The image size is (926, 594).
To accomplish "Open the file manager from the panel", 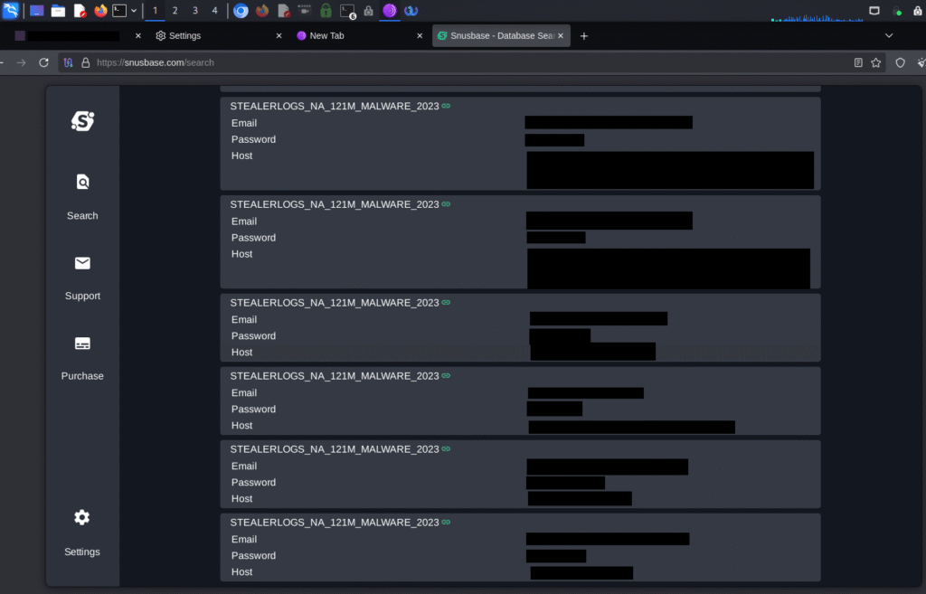I will tap(58, 11).
